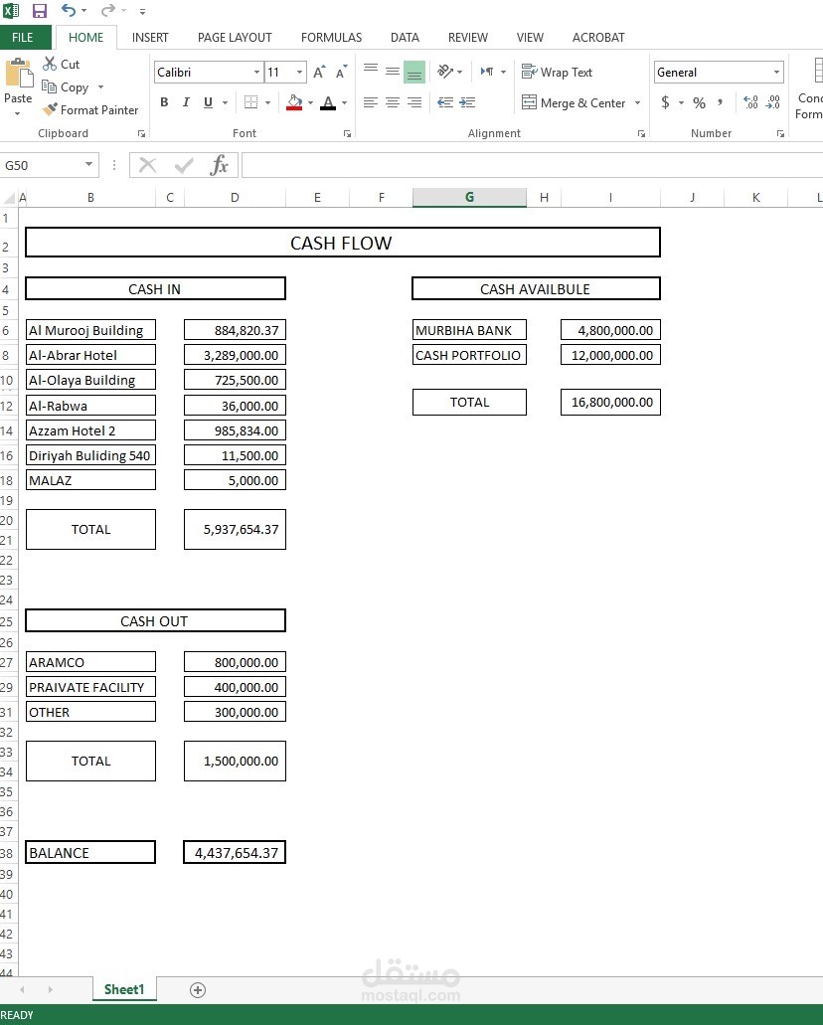Viewport: 823px width, 1025px height.
Task: Toggle Align Right
Action: (x=414, y=102)
